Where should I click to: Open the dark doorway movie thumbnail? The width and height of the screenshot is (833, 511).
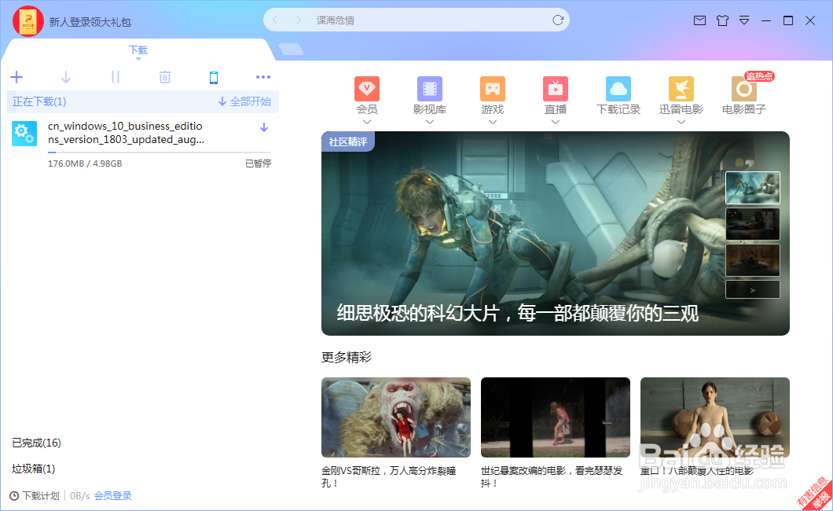(x=555, y=417)
